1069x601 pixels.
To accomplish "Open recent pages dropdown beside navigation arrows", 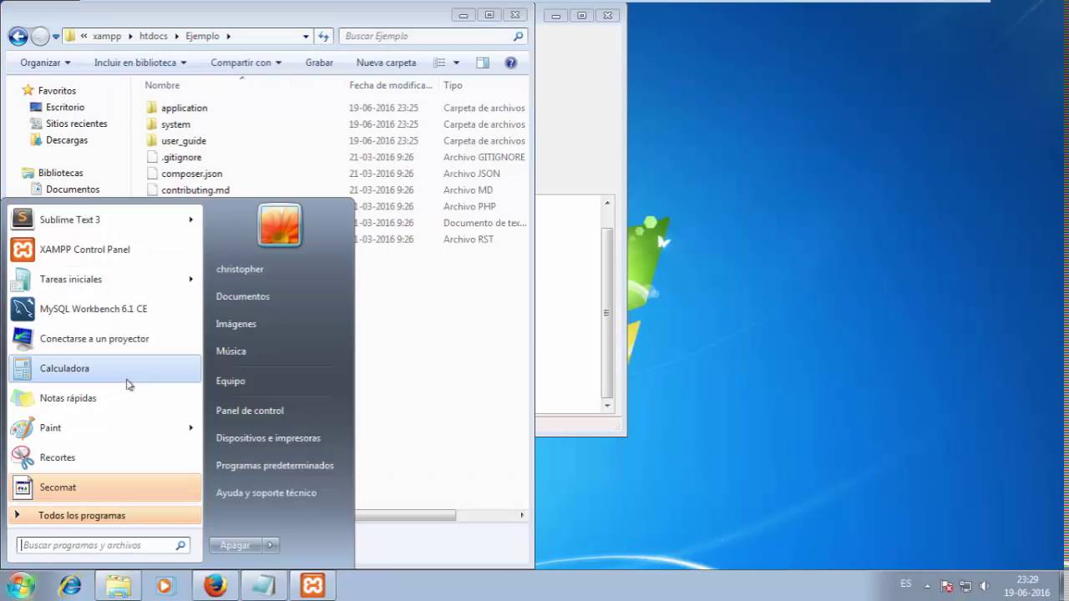I will coord(56,37).
